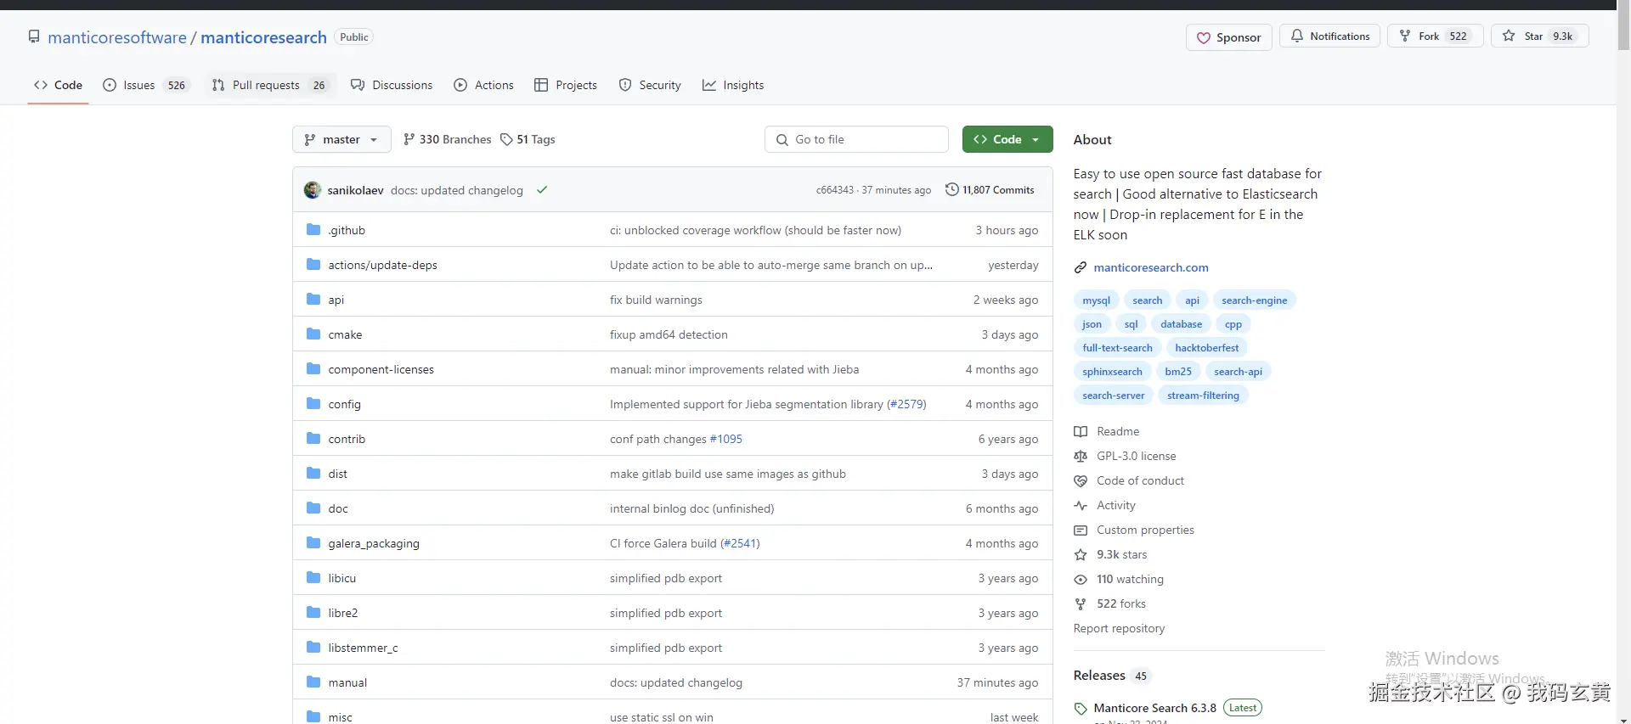Click the Code of conduct heart icon
The height and width of the screenshot is (724, 1631).
1081,480
